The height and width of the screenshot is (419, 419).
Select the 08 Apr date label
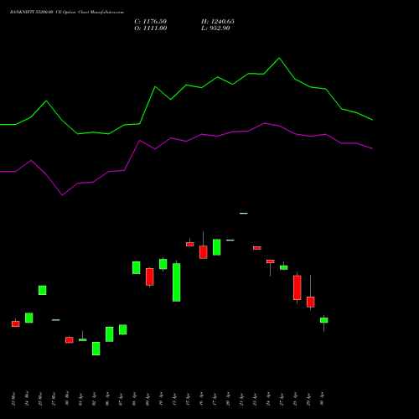tap(134, 399)
